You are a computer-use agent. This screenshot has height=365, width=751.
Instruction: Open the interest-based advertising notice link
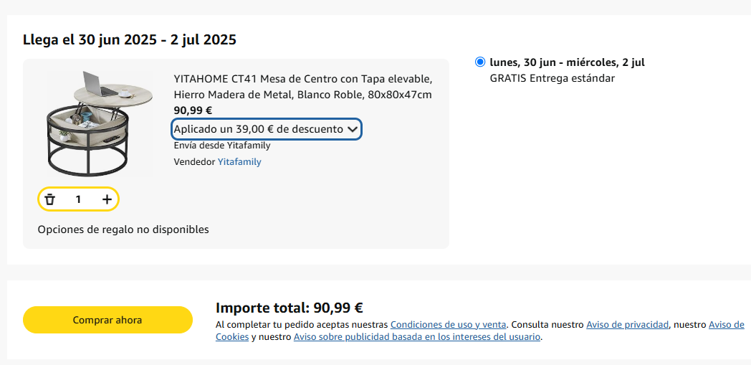417,337
